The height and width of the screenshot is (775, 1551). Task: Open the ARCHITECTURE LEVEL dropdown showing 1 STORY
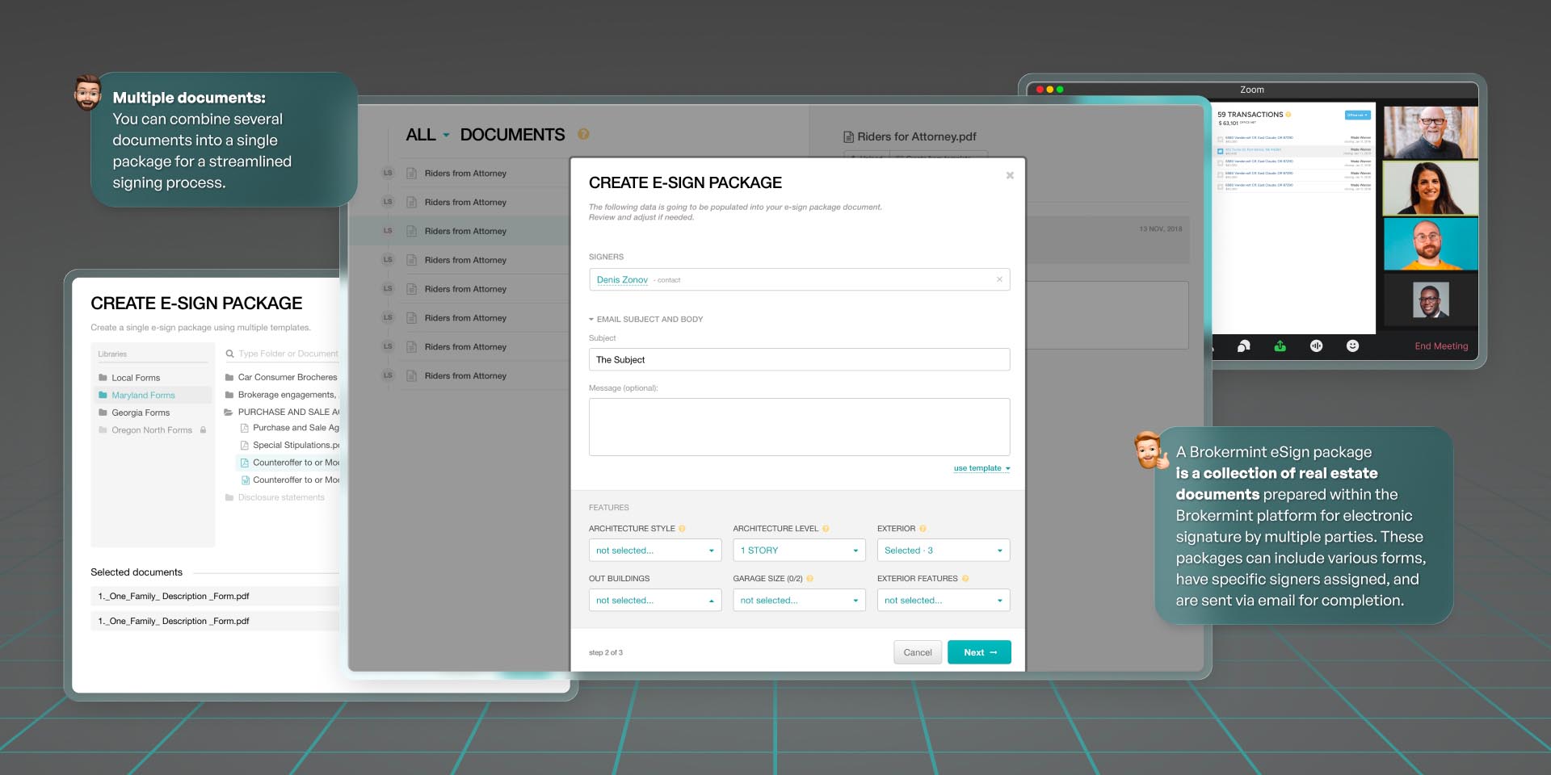(798, 550)
